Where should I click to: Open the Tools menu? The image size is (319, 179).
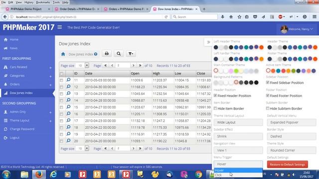pos(56,2)
